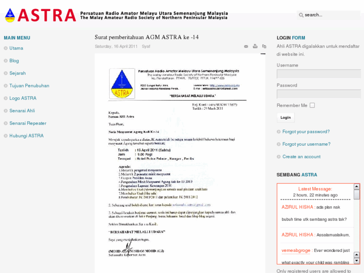Click the bullet icon beside Blog
The image size is (364, 273).
pos(6,61)
